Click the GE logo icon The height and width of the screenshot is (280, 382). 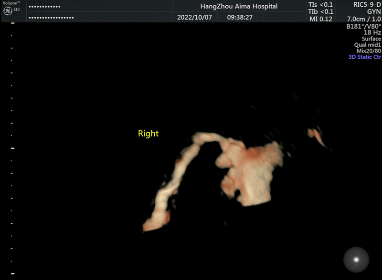[7, 10]
